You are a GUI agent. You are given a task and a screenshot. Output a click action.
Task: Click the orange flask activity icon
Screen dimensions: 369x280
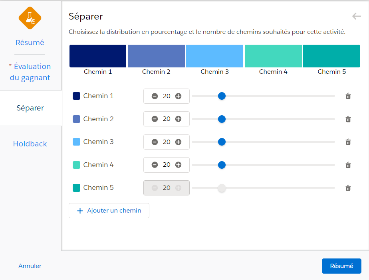(30, 18)
